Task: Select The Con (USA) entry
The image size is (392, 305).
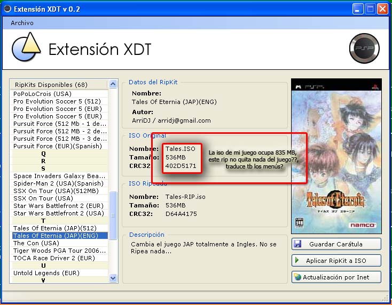Action: click(60, 243)
